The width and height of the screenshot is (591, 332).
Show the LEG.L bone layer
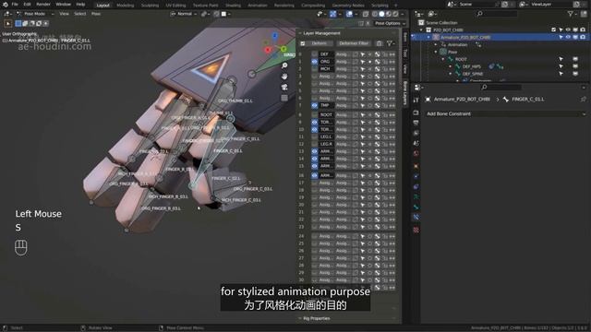pos(314,136)
